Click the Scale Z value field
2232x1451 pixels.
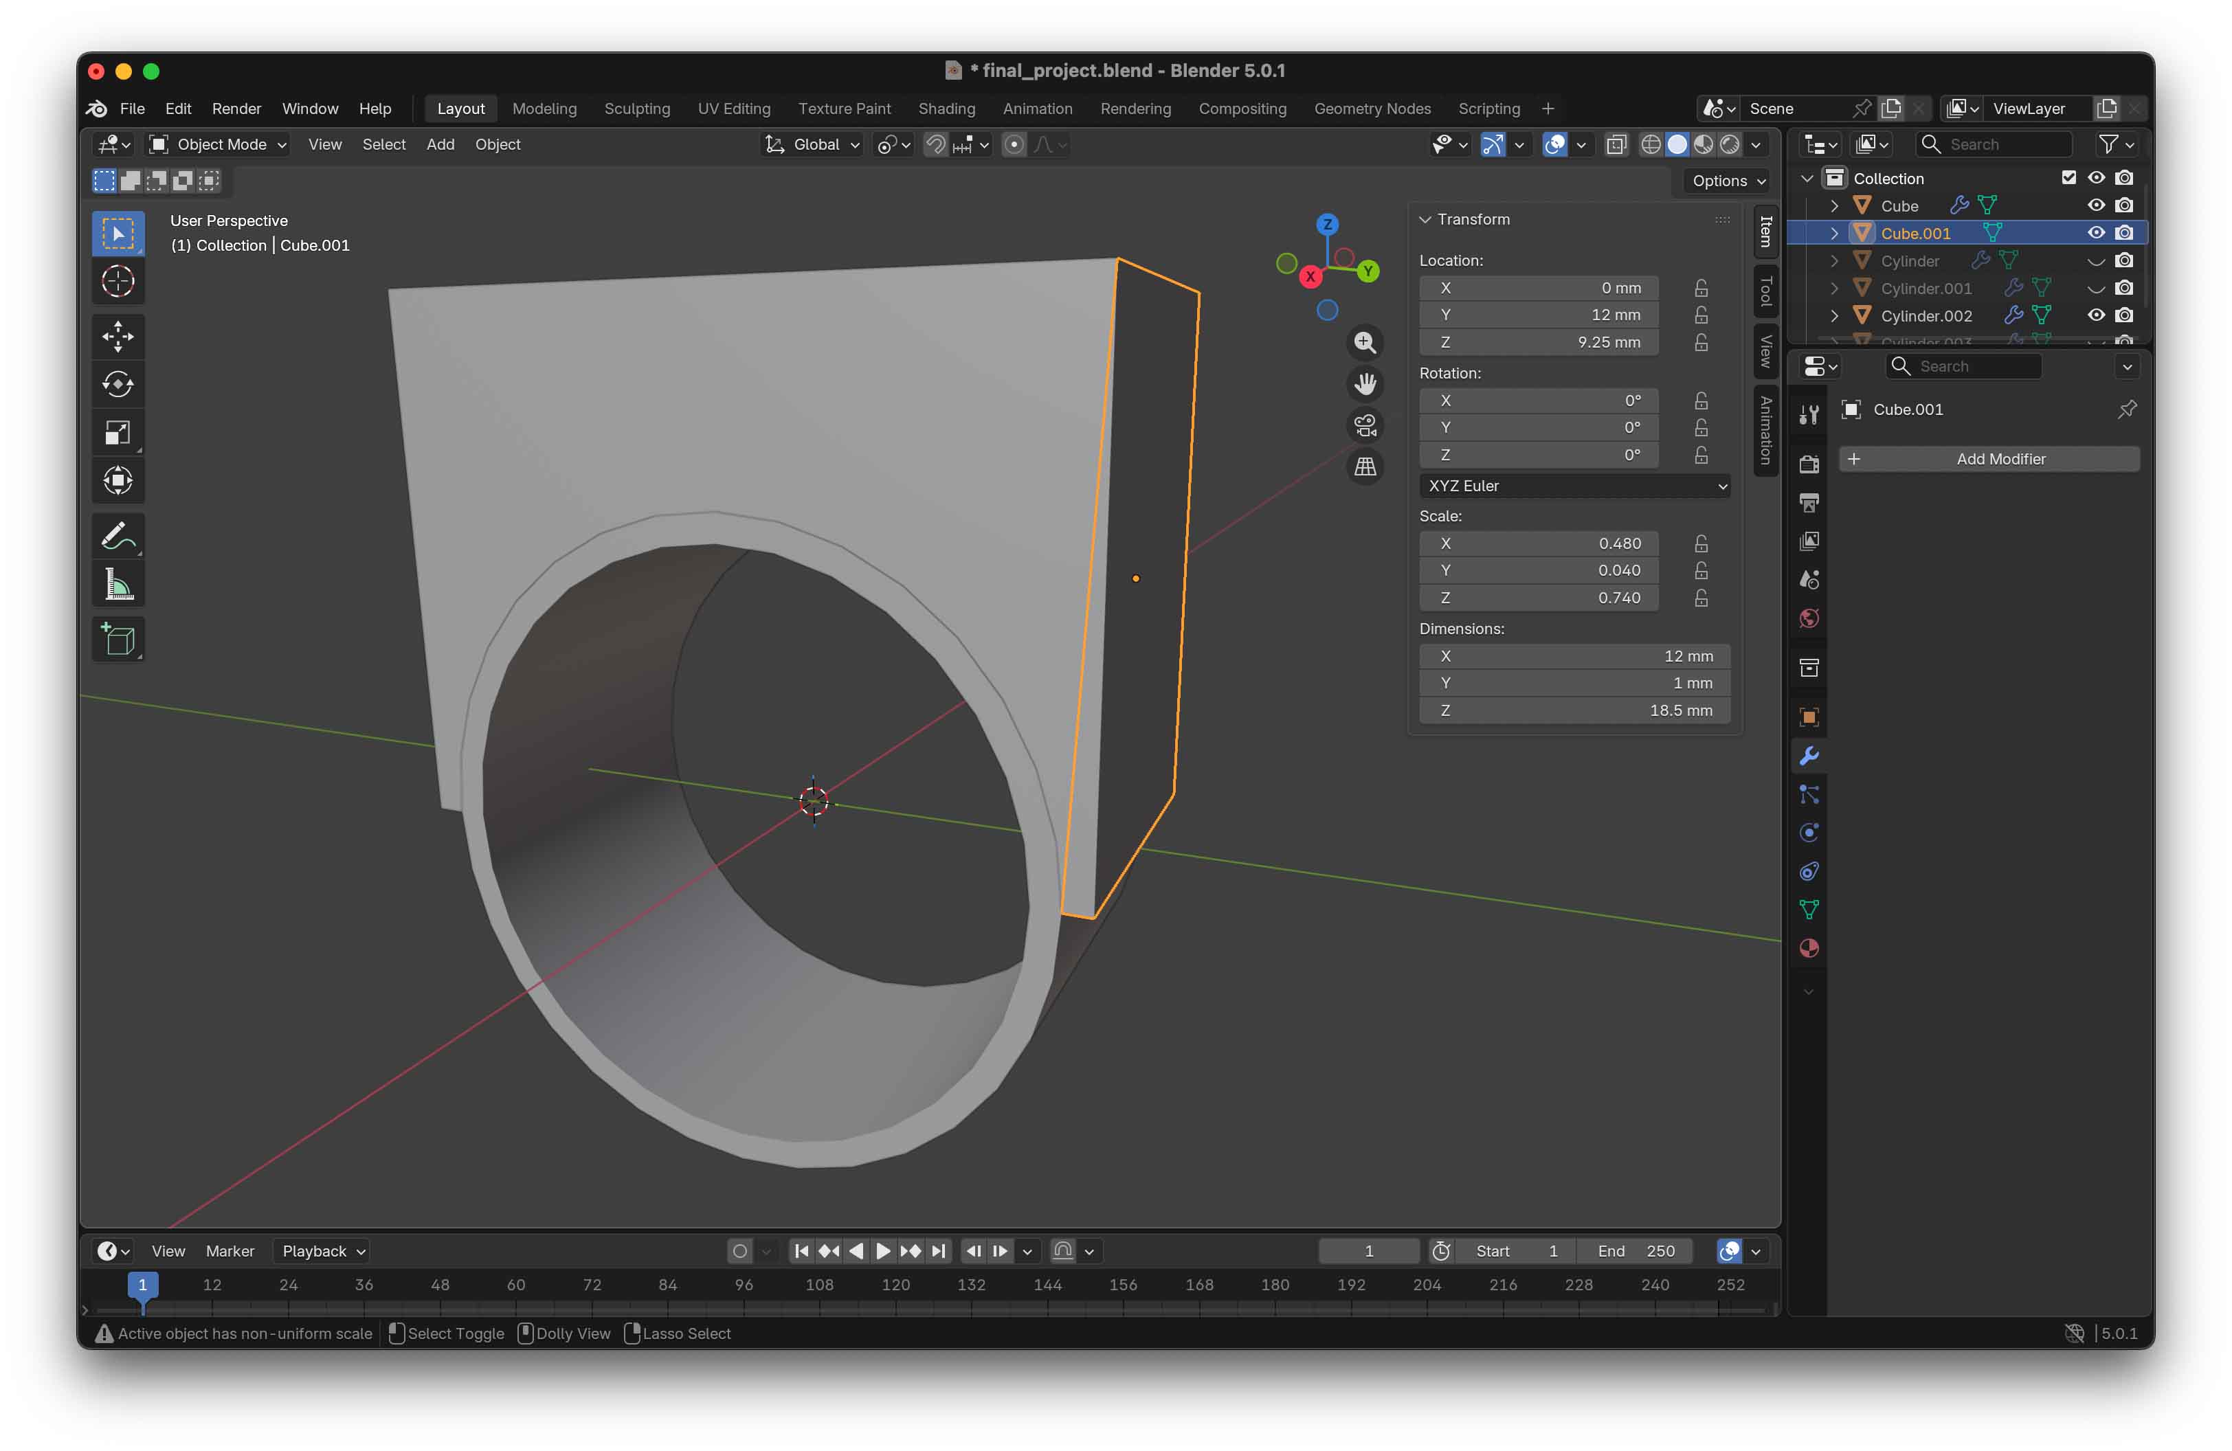pos(1538,598)
